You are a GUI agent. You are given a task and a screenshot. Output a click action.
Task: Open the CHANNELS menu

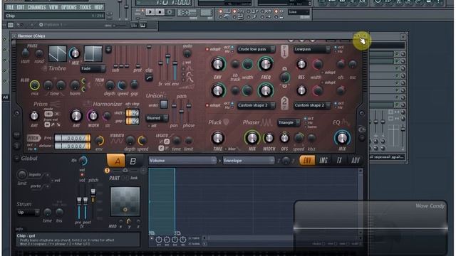36,7
